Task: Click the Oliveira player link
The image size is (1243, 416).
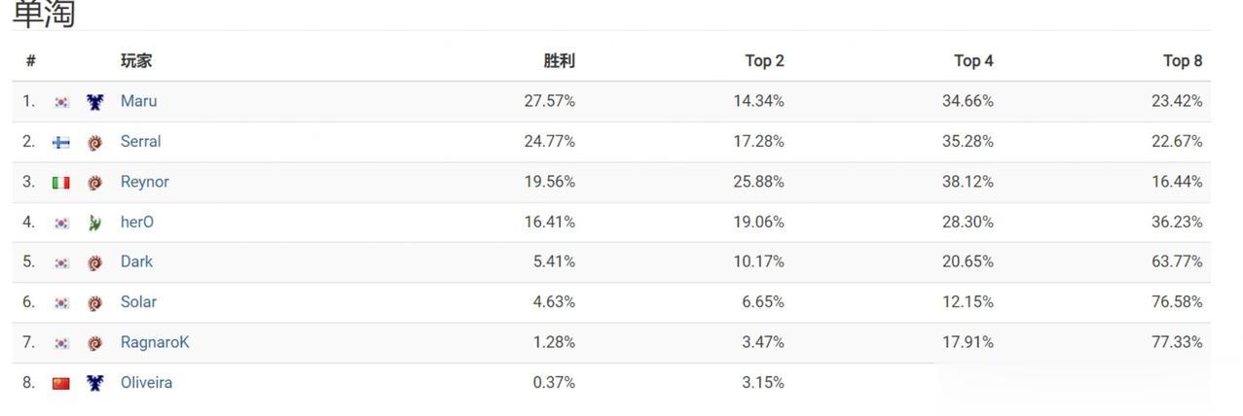Action: pos(146,383)
